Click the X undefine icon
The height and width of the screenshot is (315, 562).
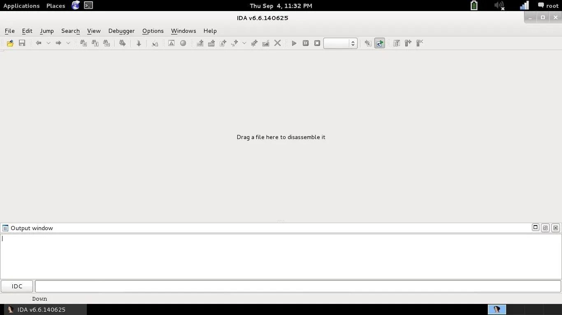pyautogui.click(x=277, y=43)
